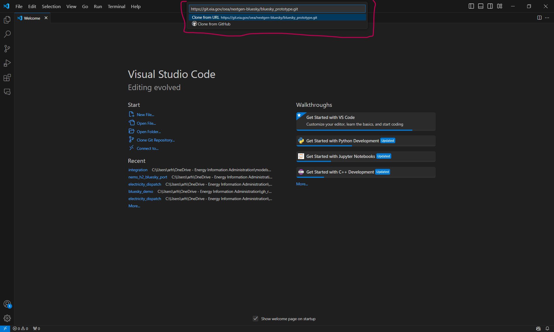The height and width of the screenshot is (332, 554).
Task: Click the repository URL input field
Action: [277, 9]
